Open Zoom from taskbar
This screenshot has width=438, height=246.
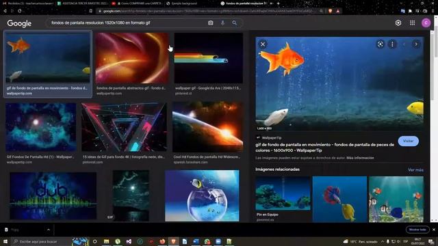(x=218, y=241)
